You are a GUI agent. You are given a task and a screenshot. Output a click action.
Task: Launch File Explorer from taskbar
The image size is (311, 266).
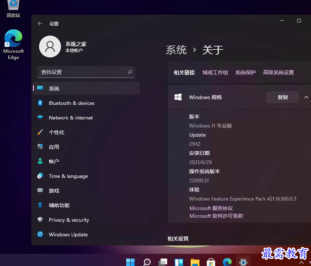point(195,262)
